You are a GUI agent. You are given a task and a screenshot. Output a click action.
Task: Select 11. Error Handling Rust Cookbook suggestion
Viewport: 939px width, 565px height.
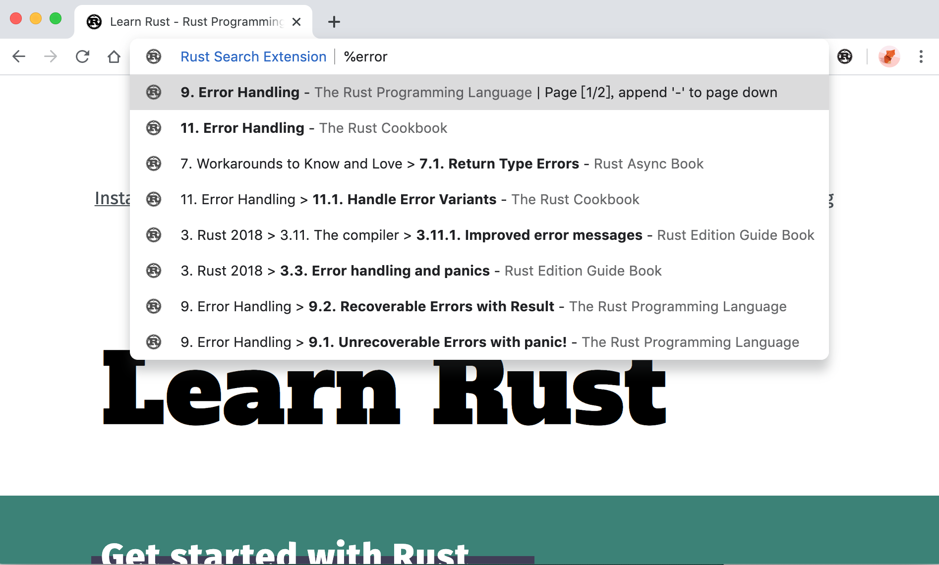[479, 128]
